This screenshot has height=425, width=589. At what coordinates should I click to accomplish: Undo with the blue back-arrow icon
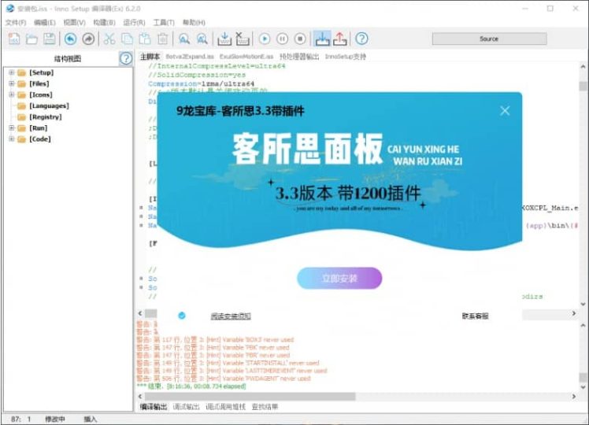[x=70, y=39]
